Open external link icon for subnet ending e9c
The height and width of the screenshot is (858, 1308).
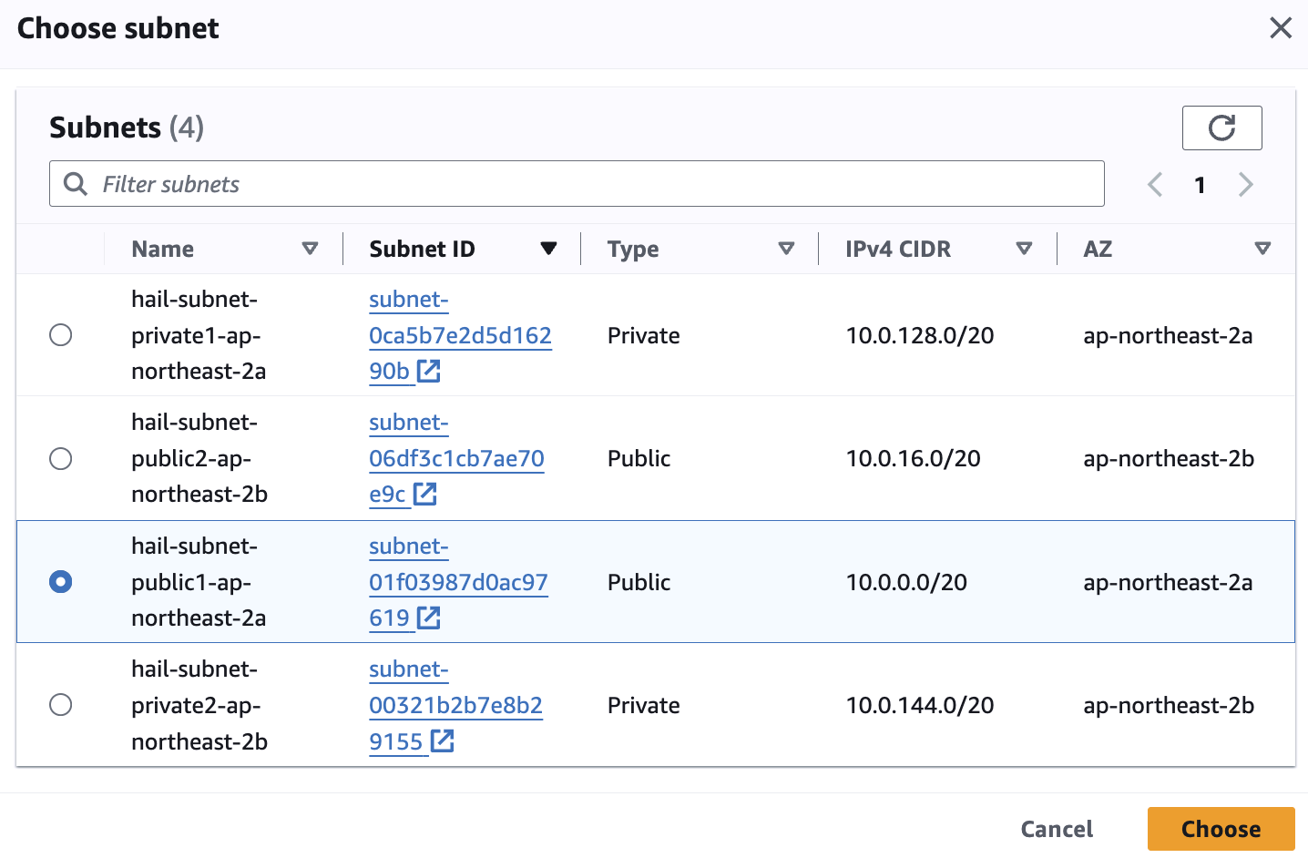(x=425, y=494)
